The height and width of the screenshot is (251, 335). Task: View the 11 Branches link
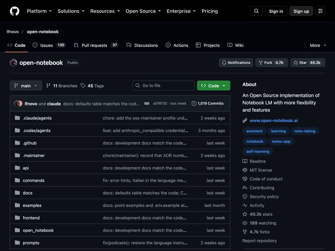62,86
